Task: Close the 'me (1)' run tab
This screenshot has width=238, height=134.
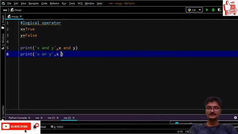Action: (57, 118)
